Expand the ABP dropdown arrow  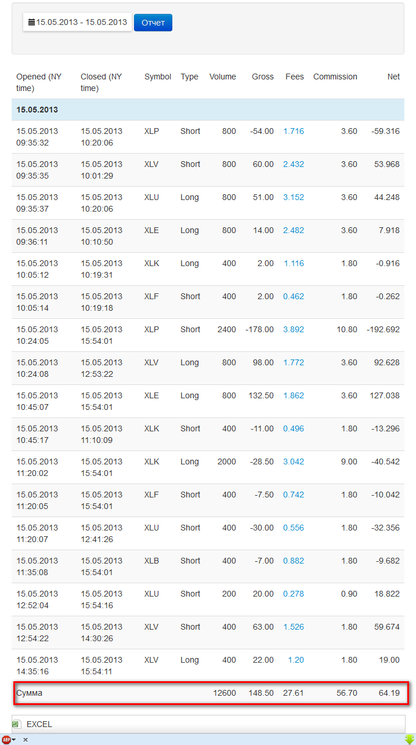click(14, 740)
